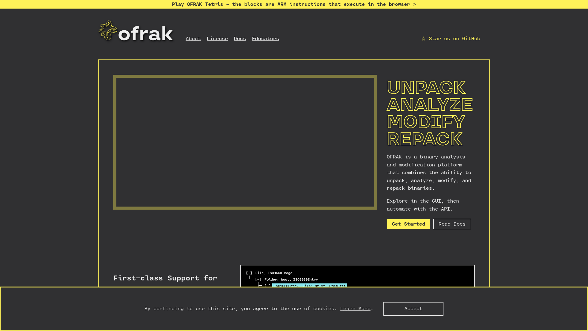This screenshot has width=588, height=331.
Task: Click the GitHub star icon
Action: coord(424,39)
